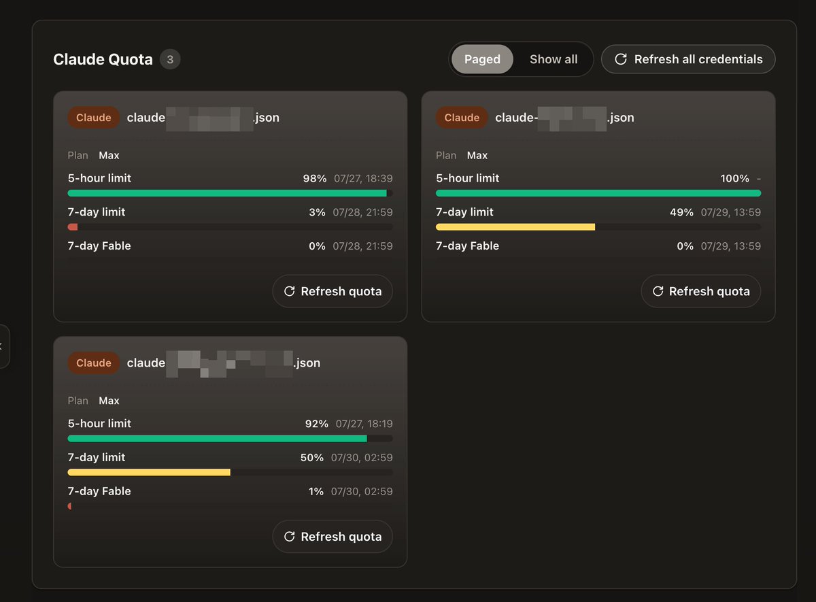This screenshot has width=816, height=602.
Task: Click 07/28, 21:59 in the 7-day Fable row
Action: 362,246
